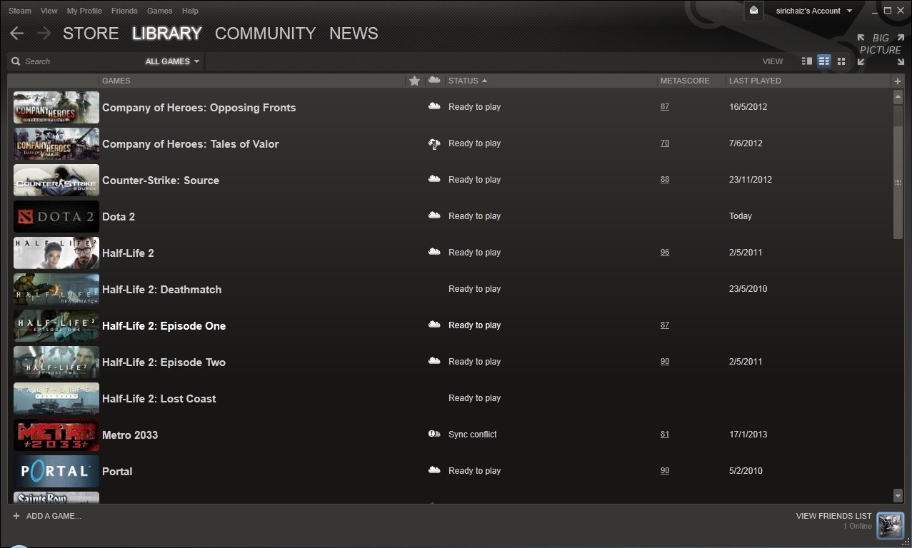Click cloud icon for Portal
This screenshot has height=548, width=912.
click(x=434, y=470)
